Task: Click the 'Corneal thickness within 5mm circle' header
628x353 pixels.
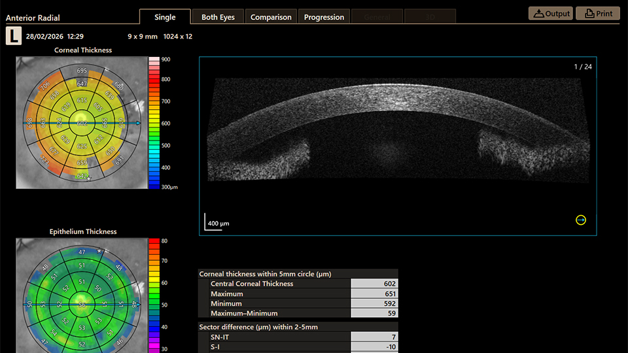Action: [x=265, y=274]
